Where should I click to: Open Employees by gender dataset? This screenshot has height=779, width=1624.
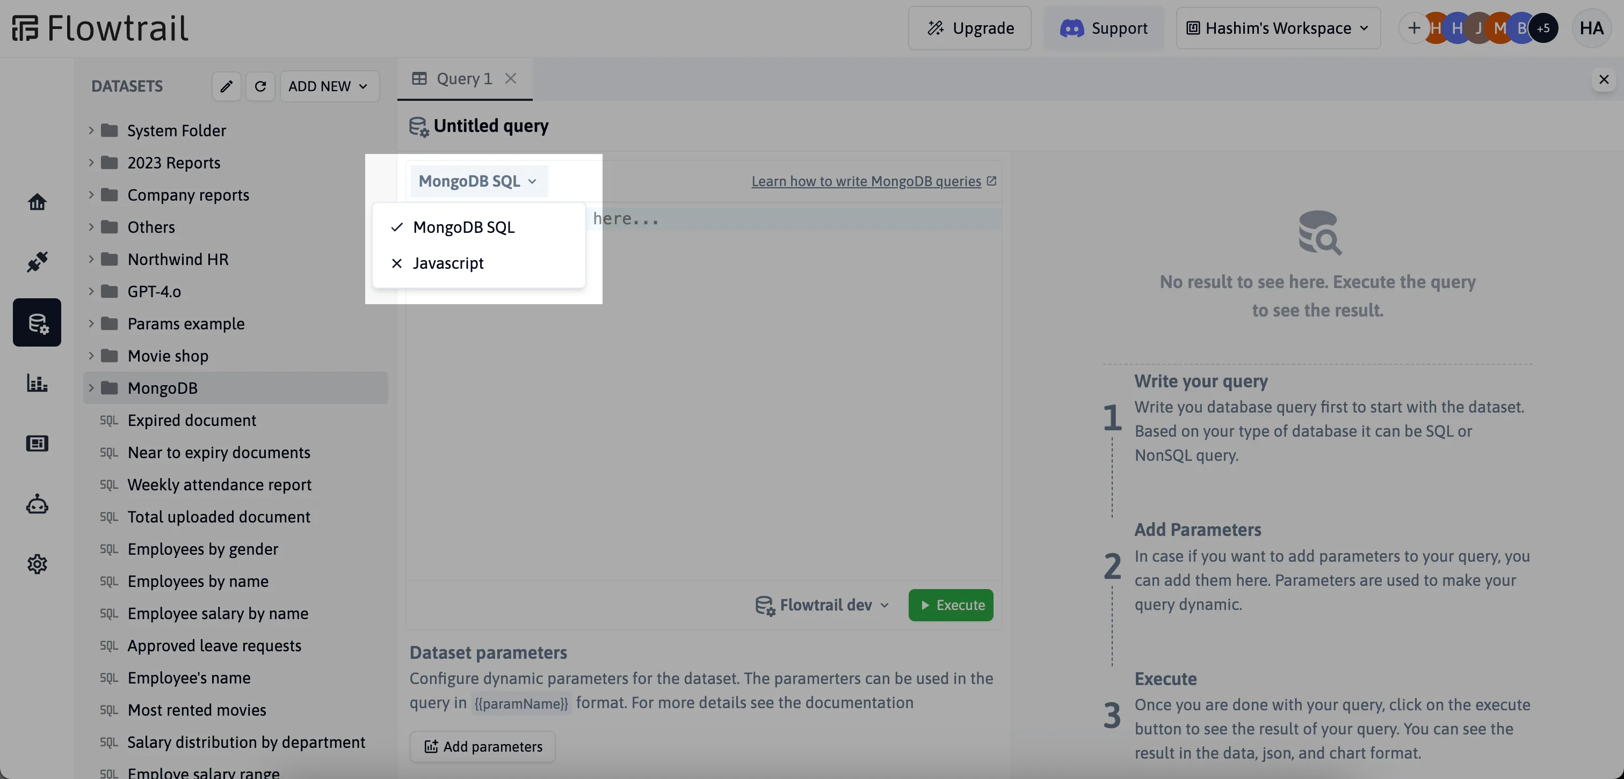tap(202, 548)
